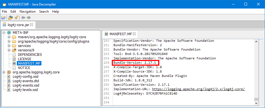Collapse the META-INF tree node

4,33
